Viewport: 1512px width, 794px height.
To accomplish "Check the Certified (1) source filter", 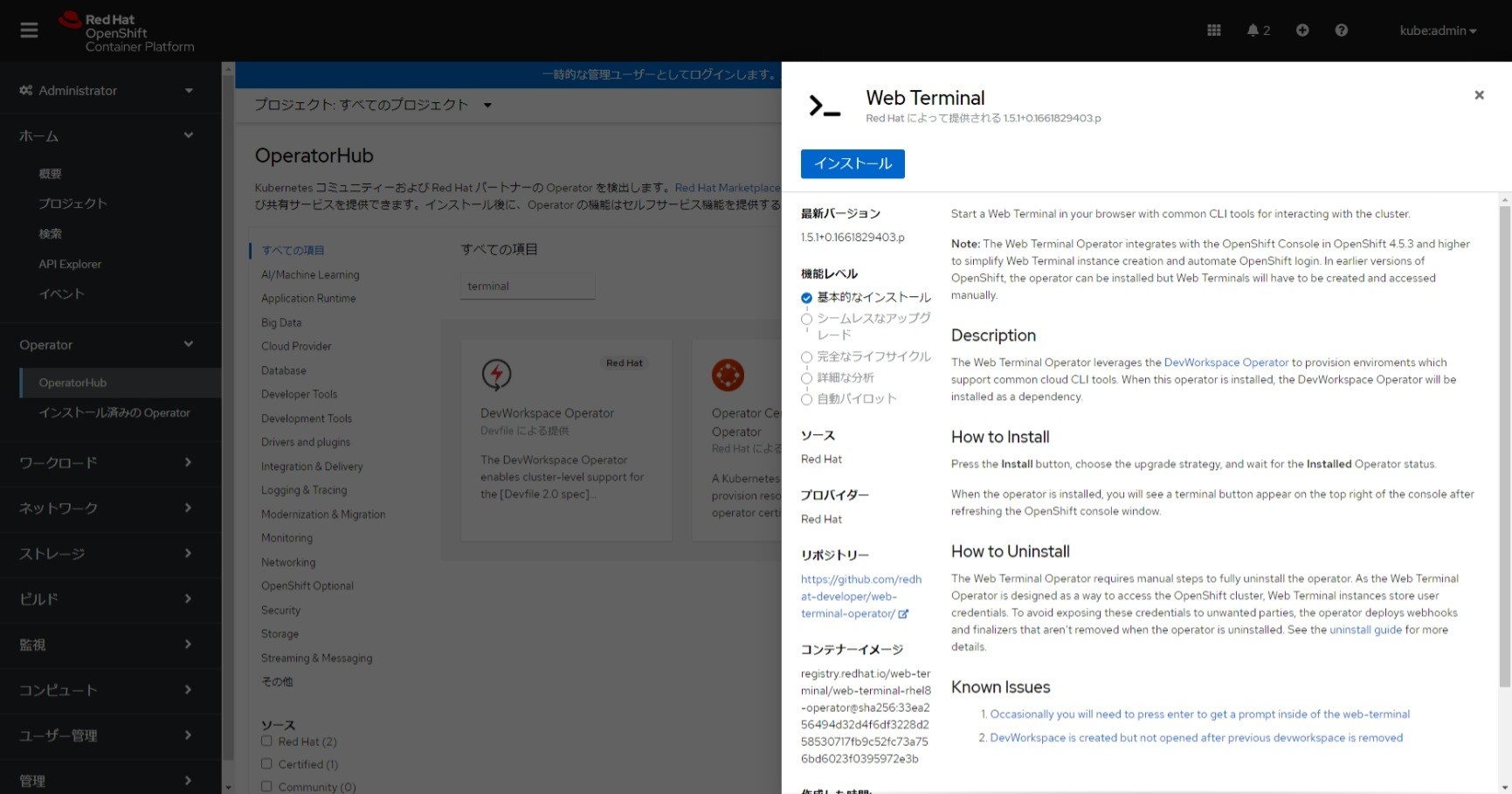I will 266,764.
